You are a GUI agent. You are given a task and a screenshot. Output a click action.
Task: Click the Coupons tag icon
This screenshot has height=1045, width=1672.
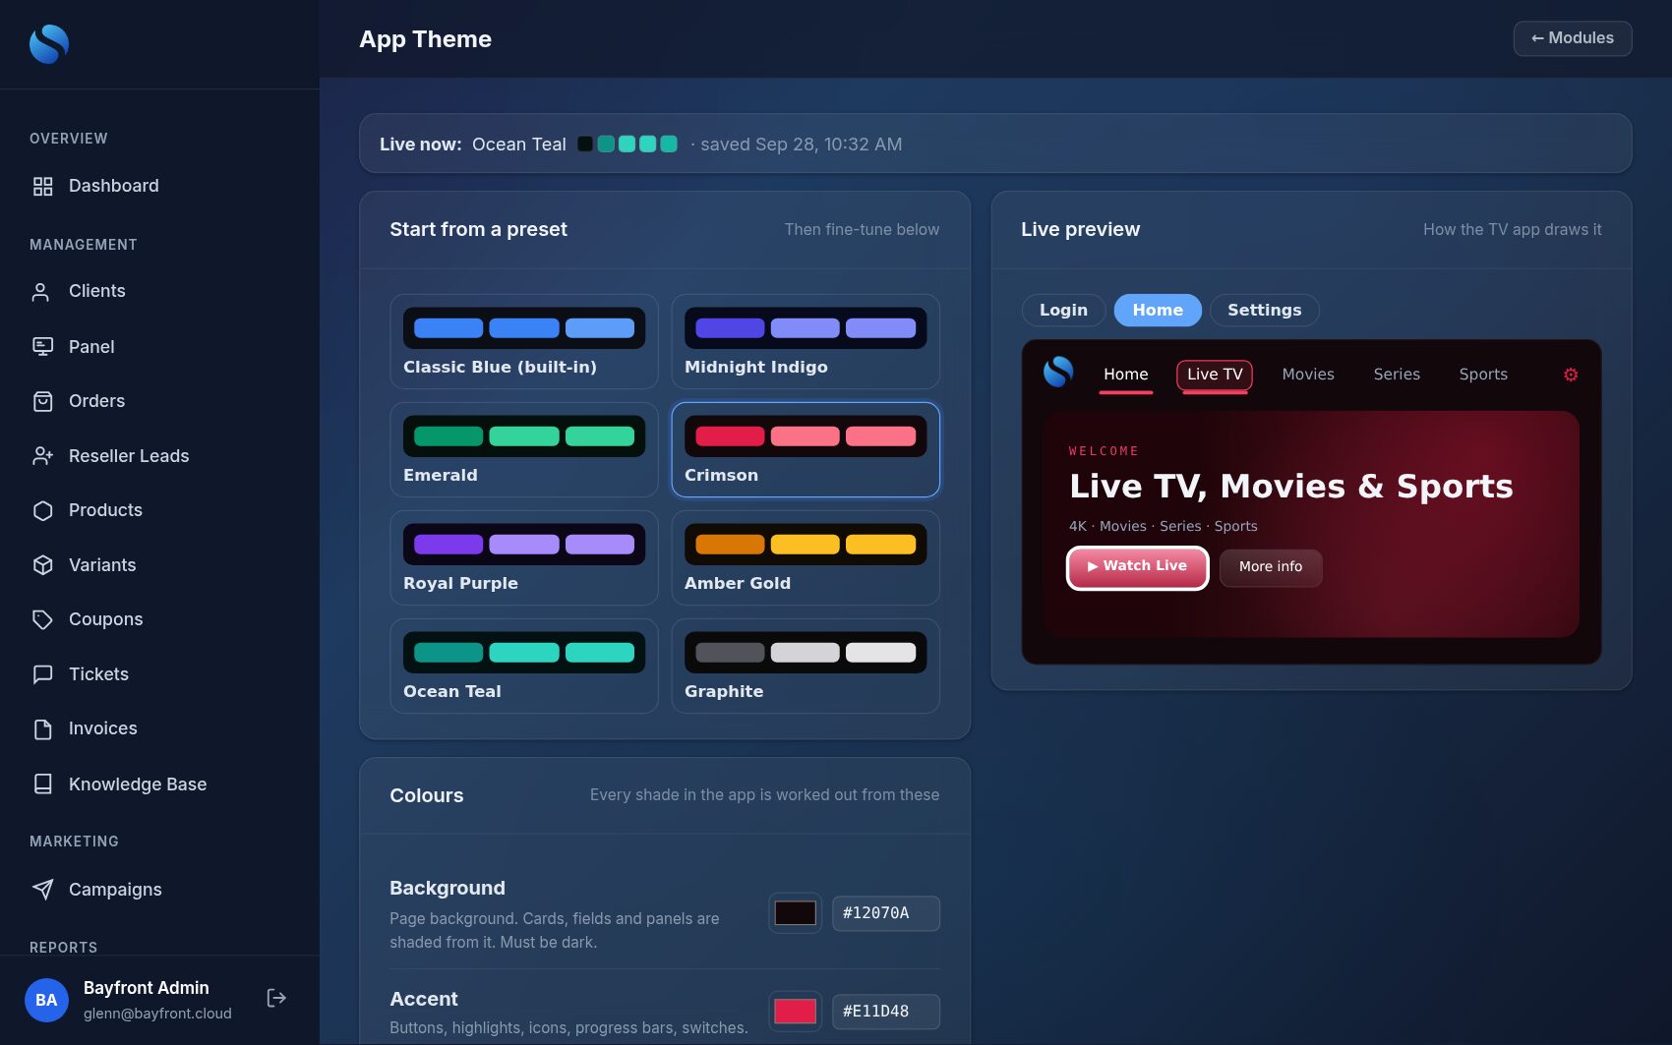(42, 619)
